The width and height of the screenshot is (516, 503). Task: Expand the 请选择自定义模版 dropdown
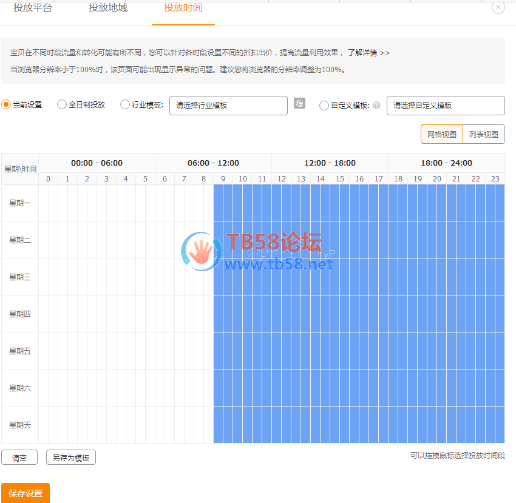(446, 106)
